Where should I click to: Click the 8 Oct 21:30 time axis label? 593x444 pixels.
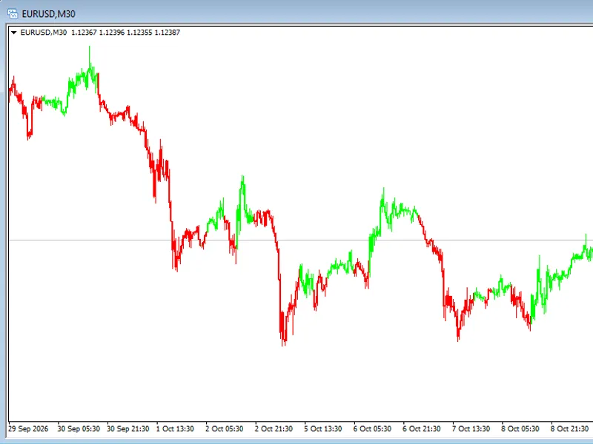click(570, 429)
